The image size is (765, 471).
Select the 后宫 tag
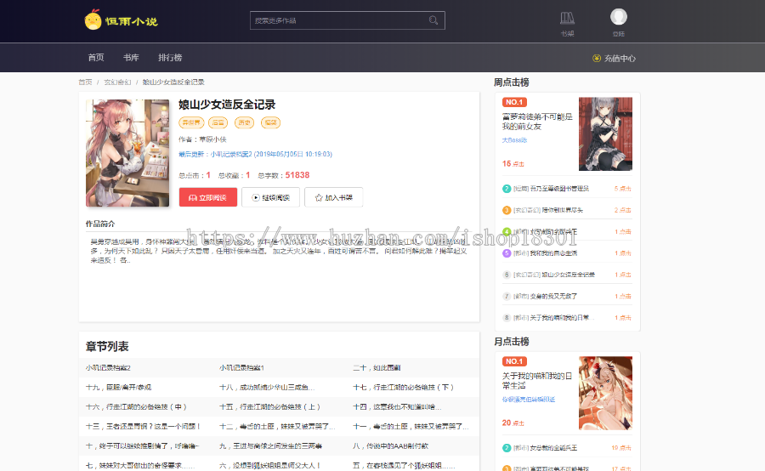[218, 122]
